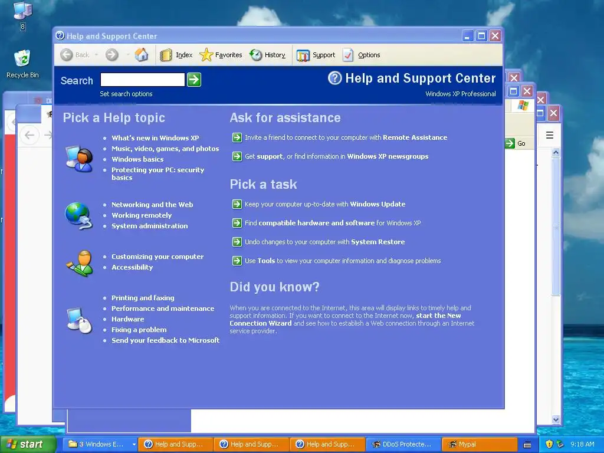Image resolution: width=604 pixels, height=453 pixels.
Task: Open the Index book icon
Action: [x=166, y=55]
